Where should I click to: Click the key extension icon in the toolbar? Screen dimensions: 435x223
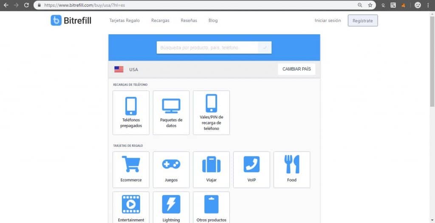384,5
